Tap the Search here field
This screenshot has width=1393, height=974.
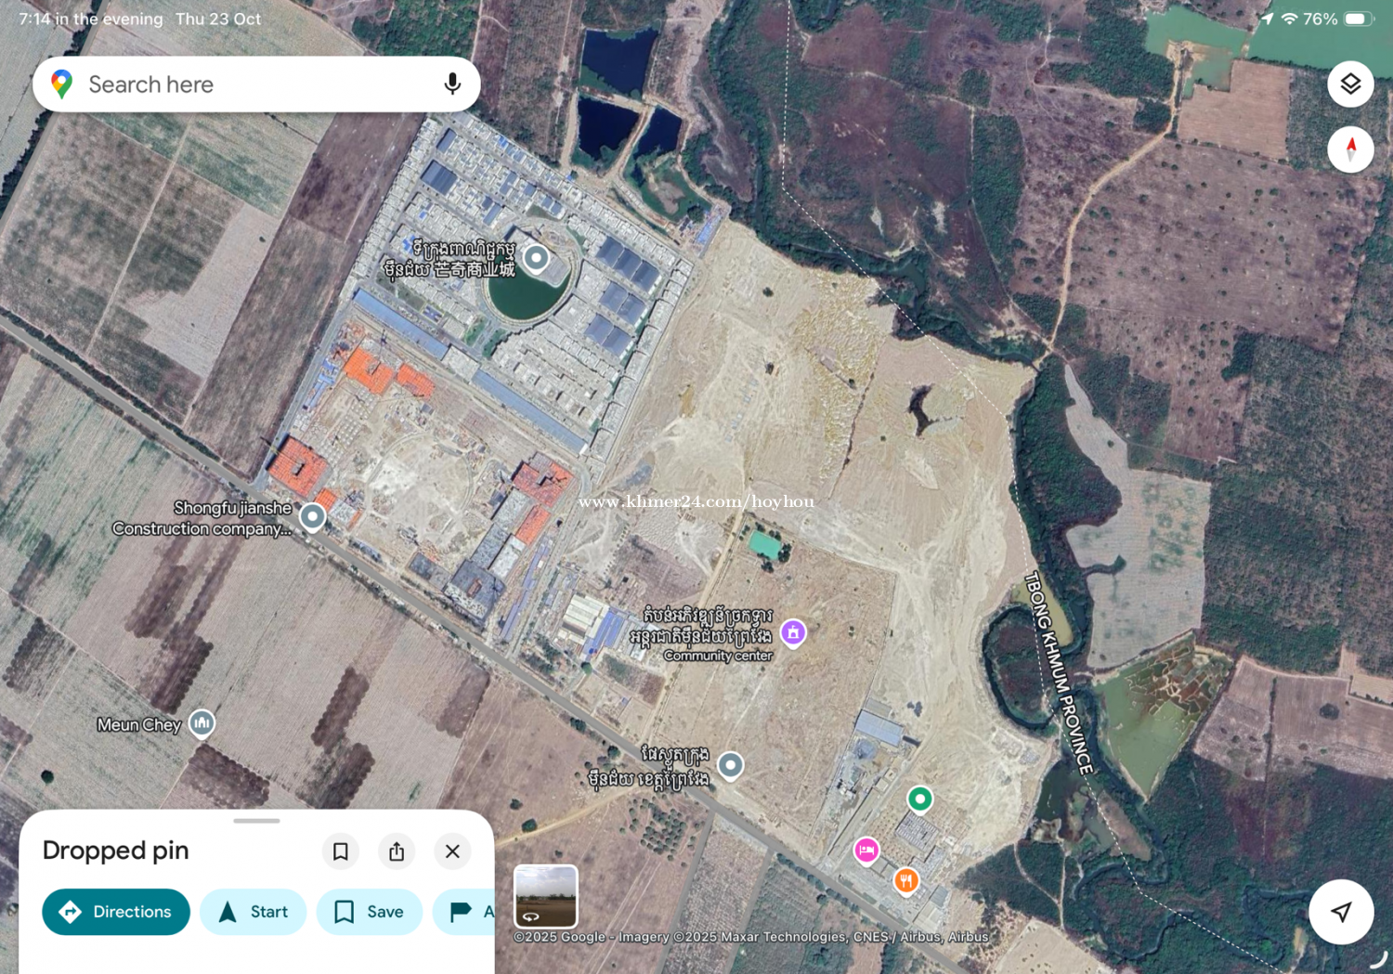click(251, 84)
